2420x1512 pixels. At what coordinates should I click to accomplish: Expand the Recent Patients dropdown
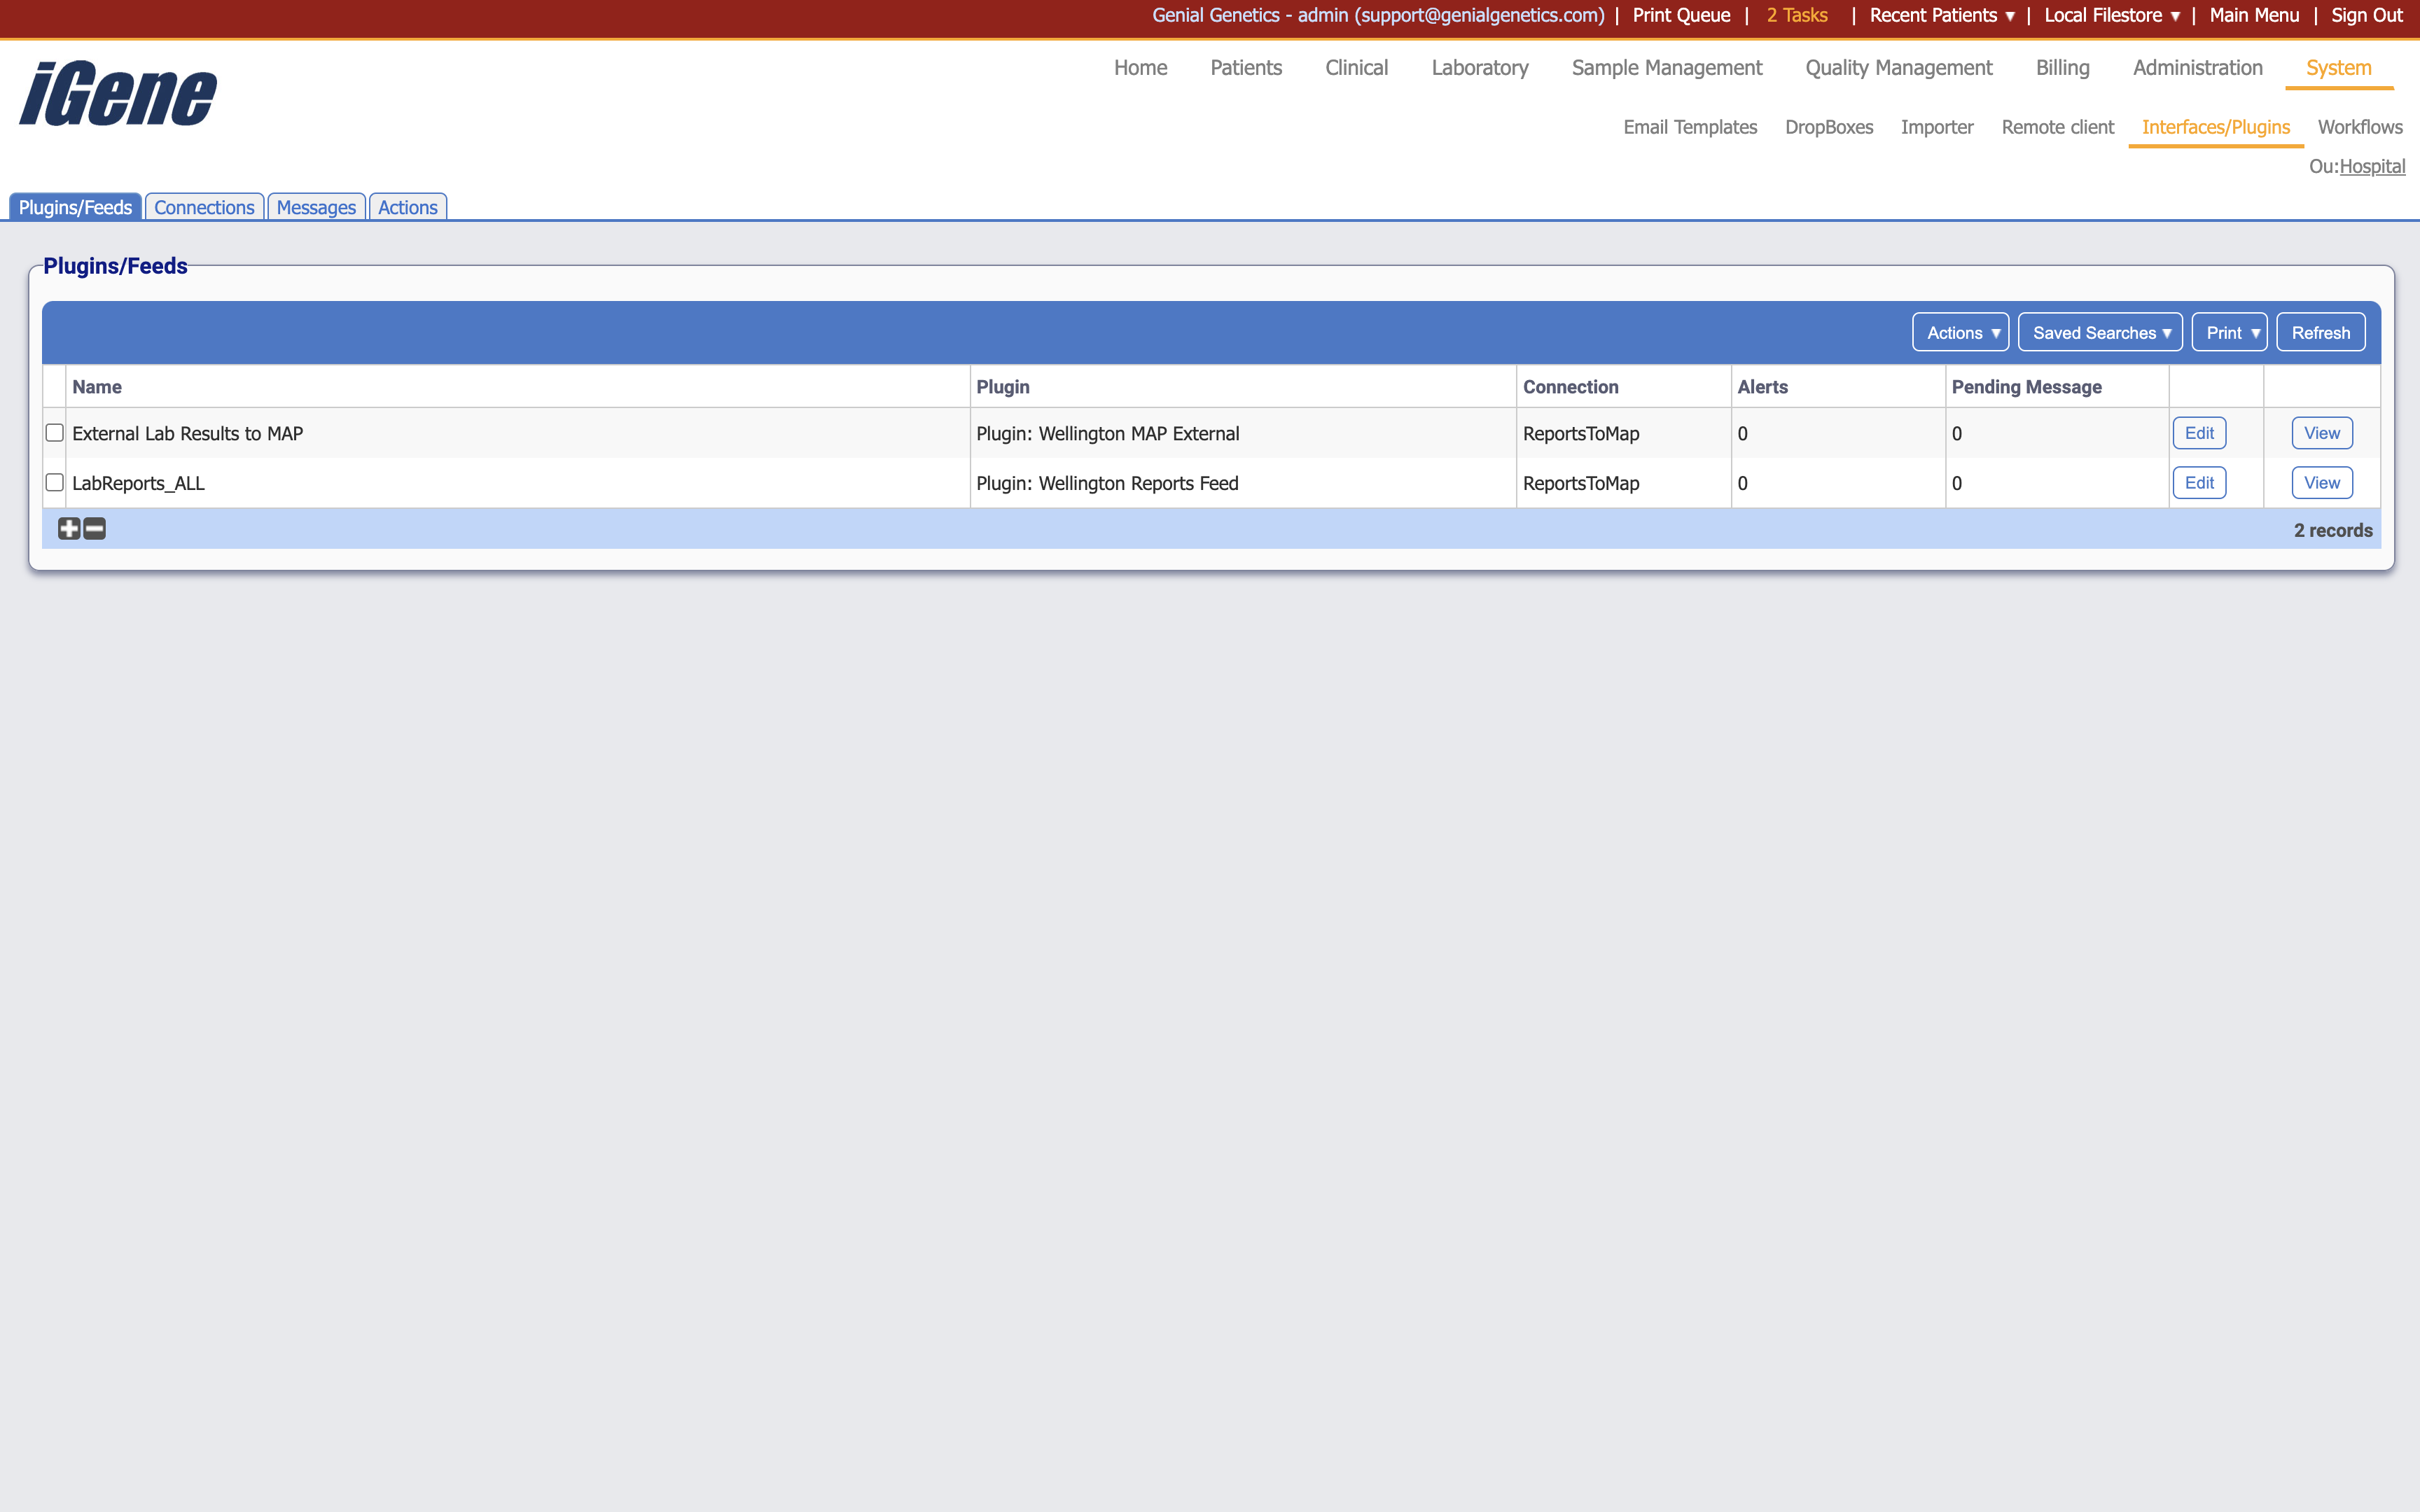point(1940,15)
